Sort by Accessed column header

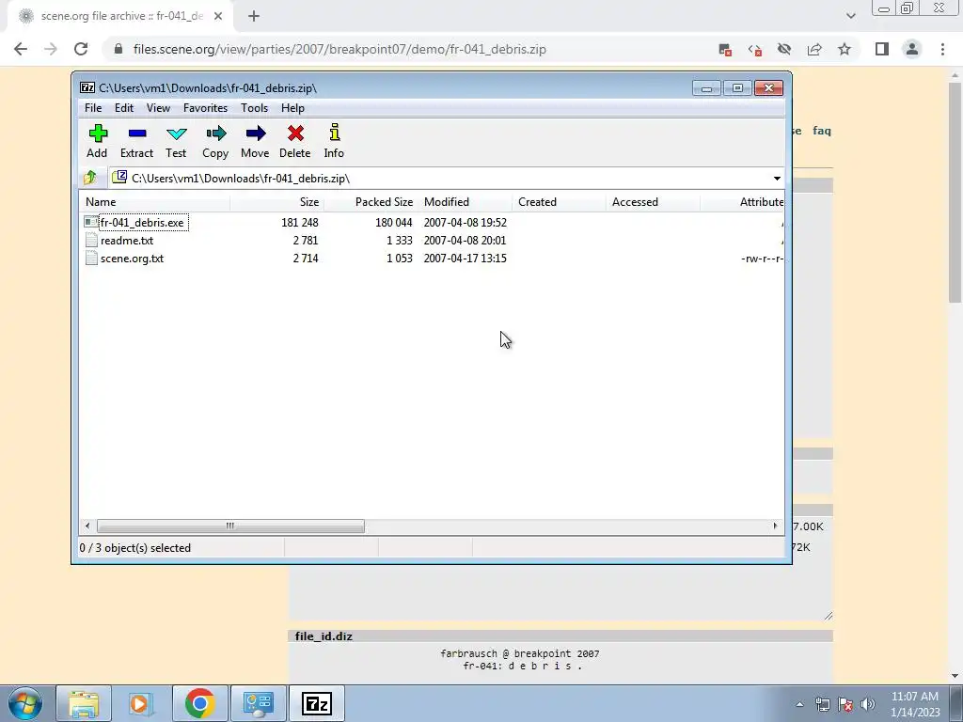[653, 202]
